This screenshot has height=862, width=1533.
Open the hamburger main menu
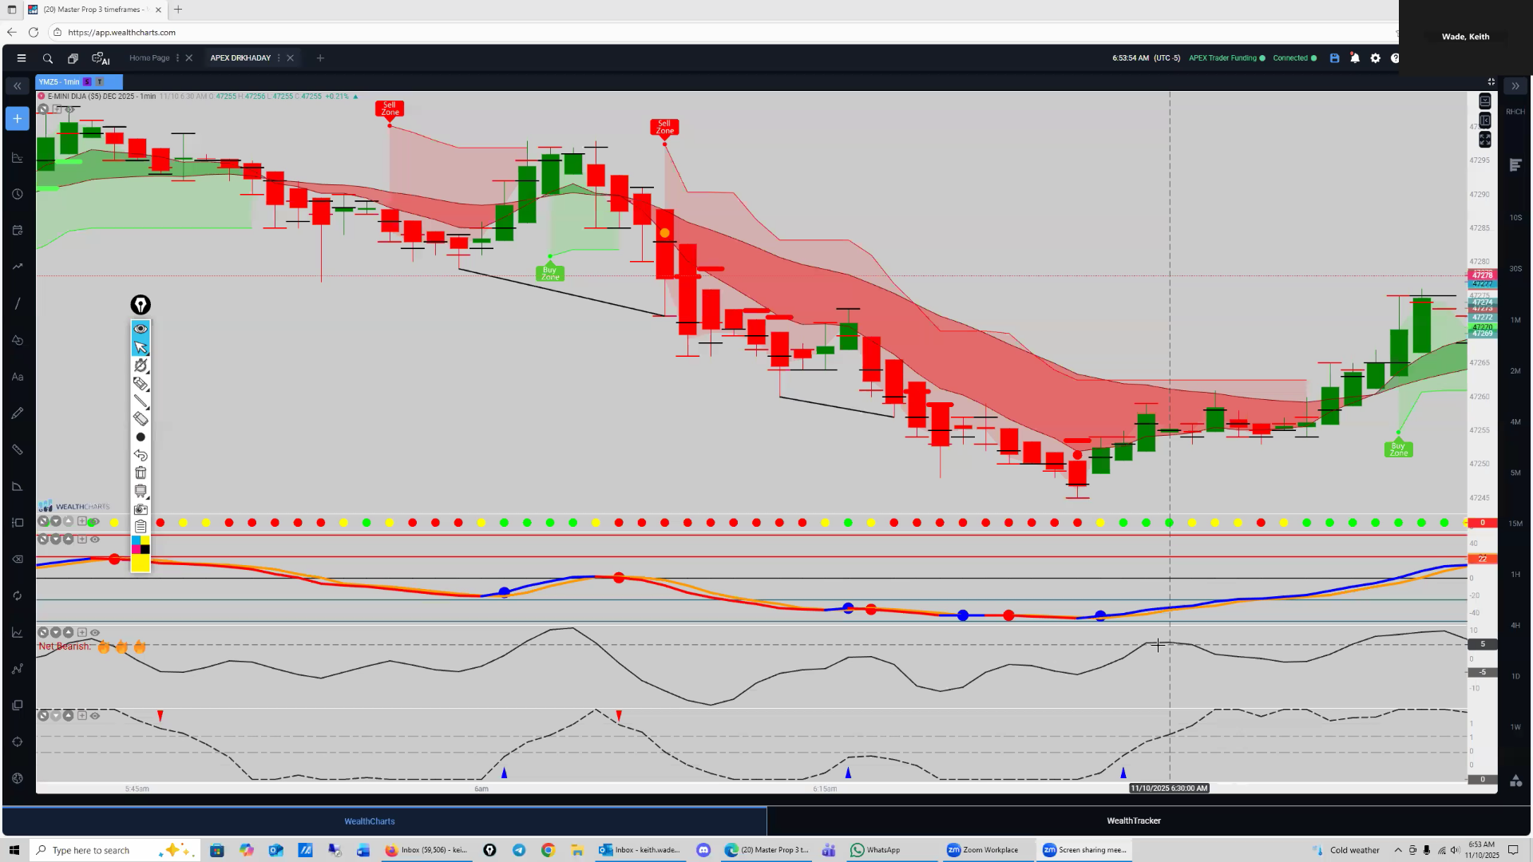(x=22, y=58)
